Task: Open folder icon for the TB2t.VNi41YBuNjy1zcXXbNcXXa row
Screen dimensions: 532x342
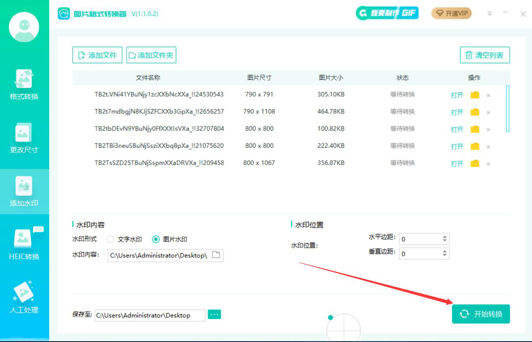Action: coord(475,95)
